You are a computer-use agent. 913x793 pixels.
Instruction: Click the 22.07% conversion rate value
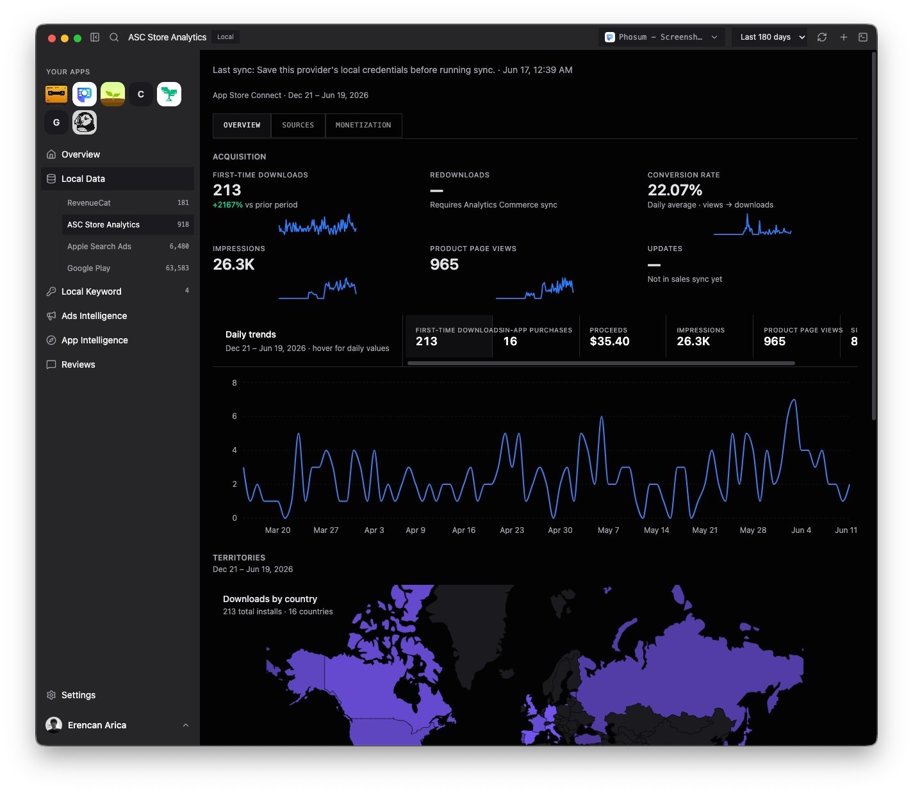pyautogui.click(x=675, y=190)
